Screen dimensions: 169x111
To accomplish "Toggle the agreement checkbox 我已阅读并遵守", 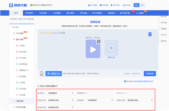I will pyautogui.click(x=125, y=81).
